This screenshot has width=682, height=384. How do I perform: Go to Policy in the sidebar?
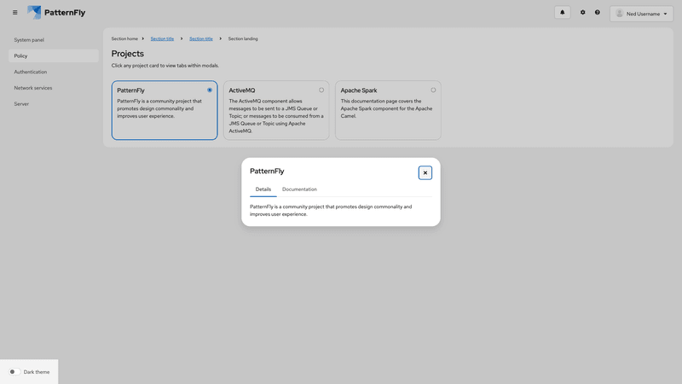coord(21,56)
